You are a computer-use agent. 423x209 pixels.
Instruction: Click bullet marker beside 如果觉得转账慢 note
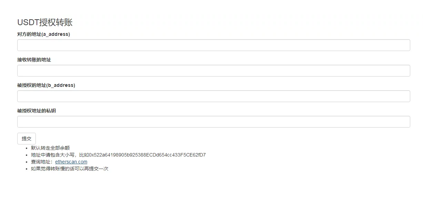(27, 169)
